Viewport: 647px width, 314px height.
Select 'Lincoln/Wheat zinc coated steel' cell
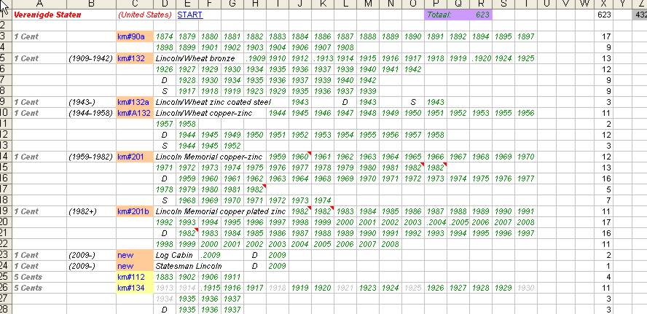click(213, 102)
